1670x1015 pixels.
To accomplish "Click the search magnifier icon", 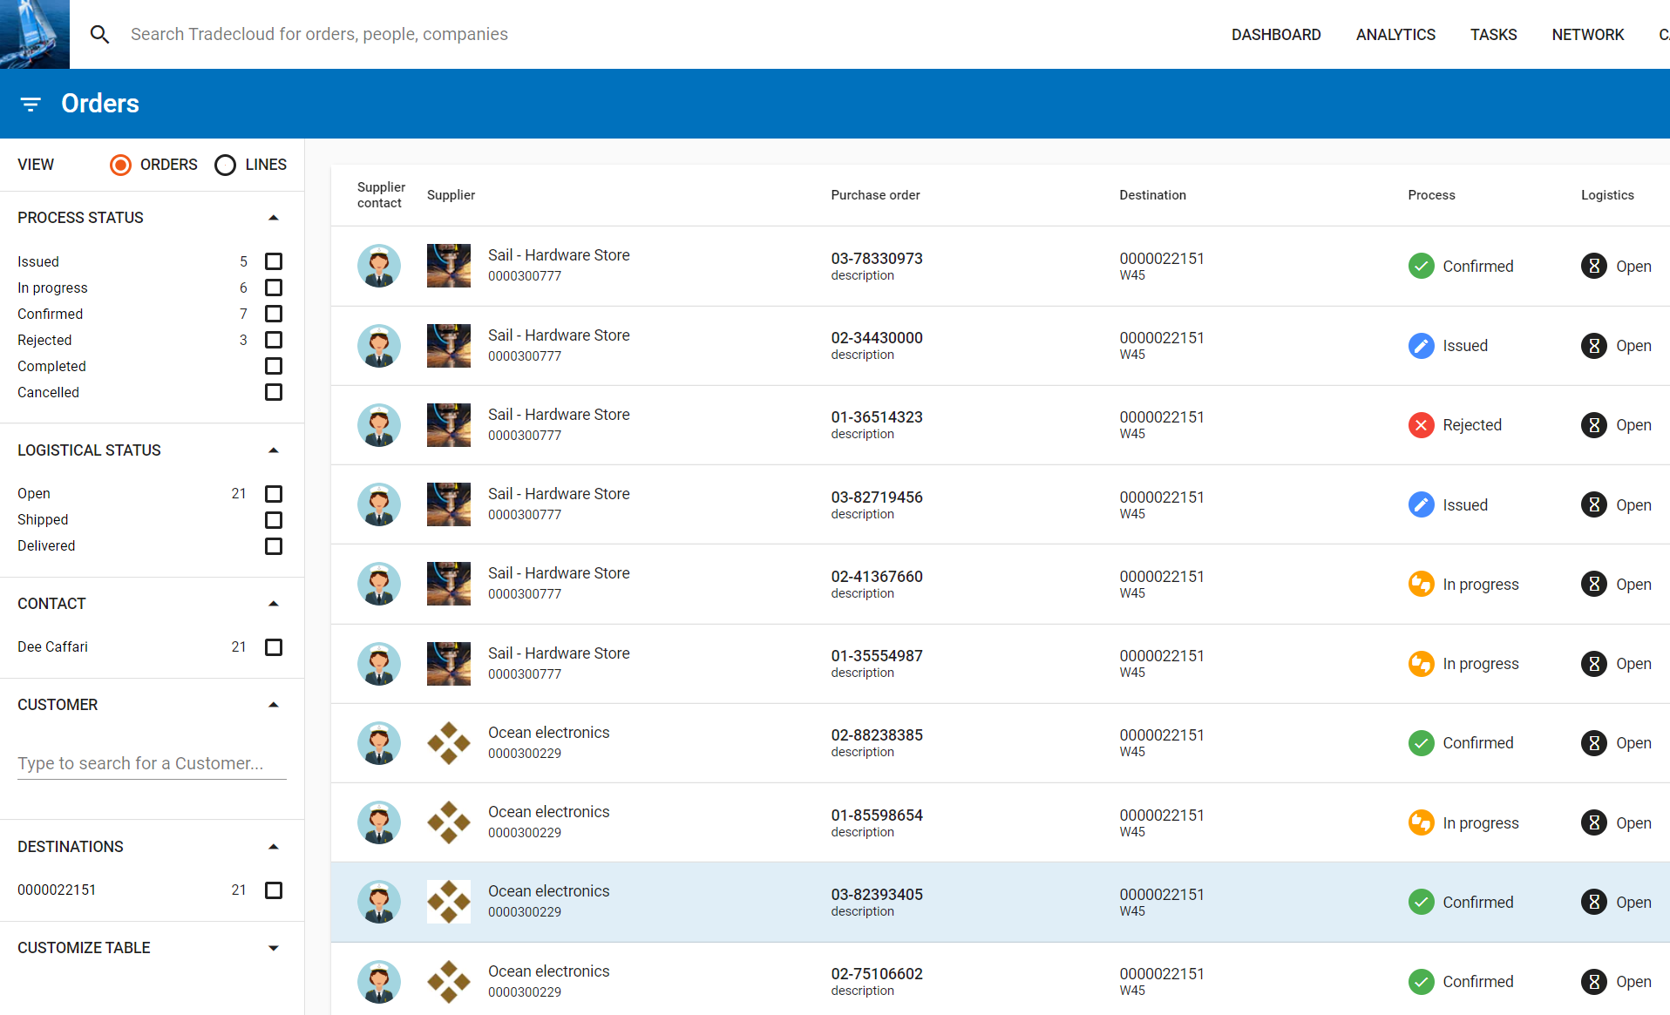I will (100, 34).
